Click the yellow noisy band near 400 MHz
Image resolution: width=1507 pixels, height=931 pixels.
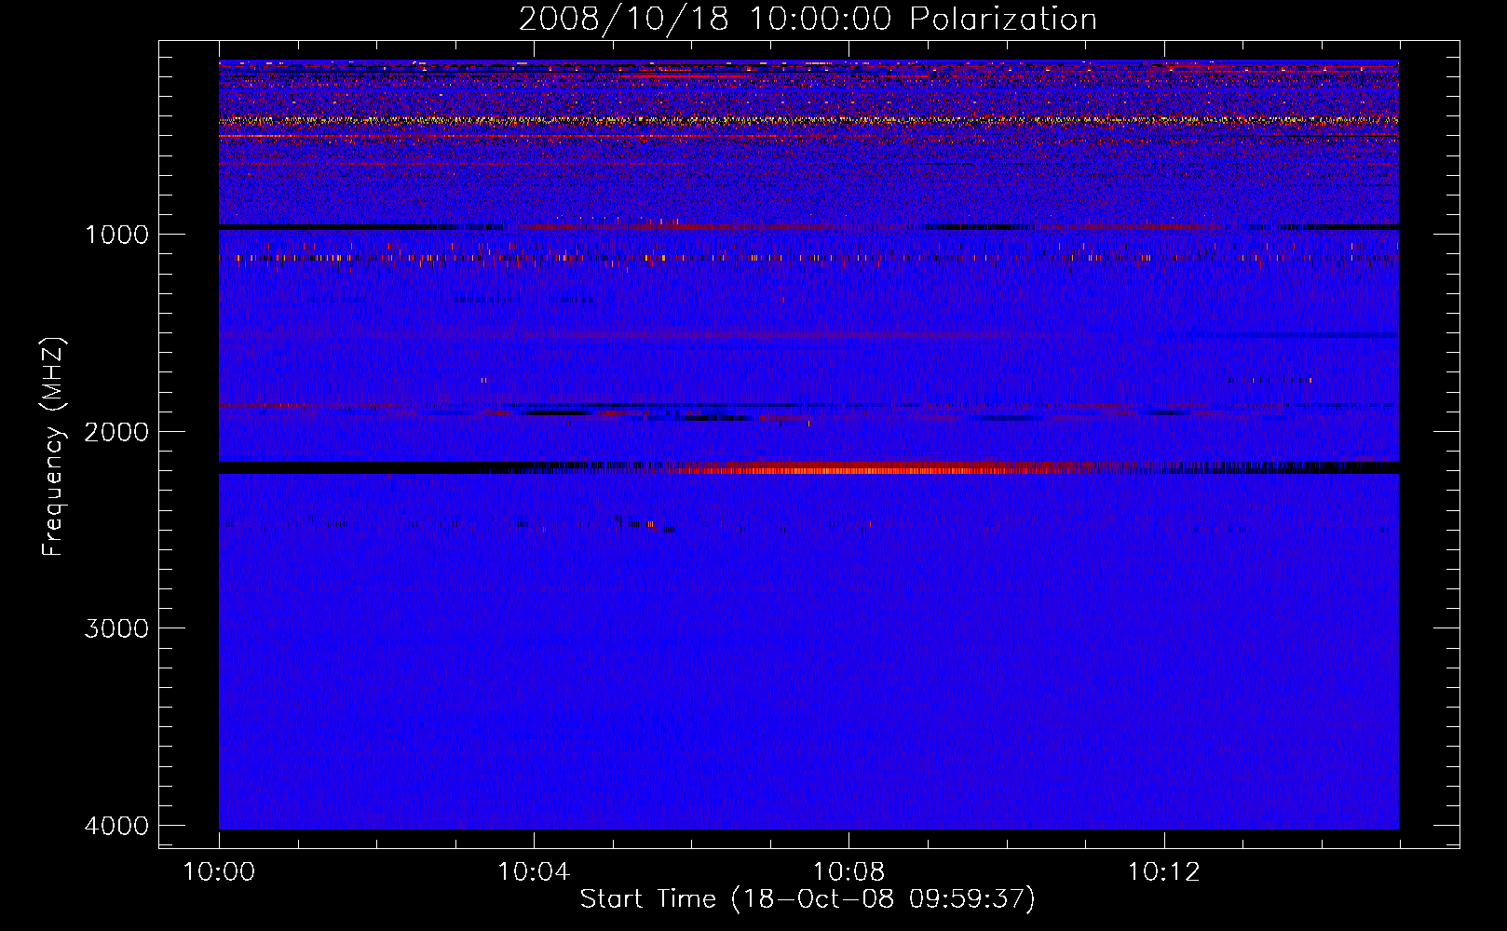[808, 120]
